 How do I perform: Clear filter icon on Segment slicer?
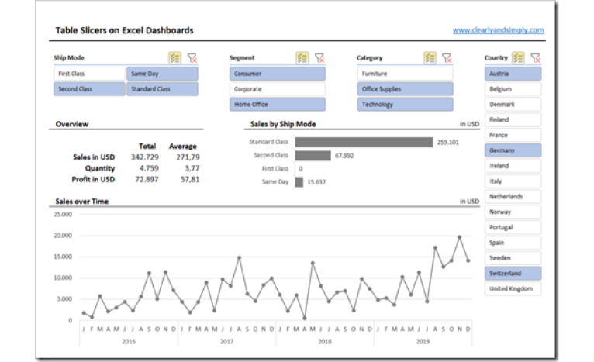pyautogui.click(x=319, y=58)
